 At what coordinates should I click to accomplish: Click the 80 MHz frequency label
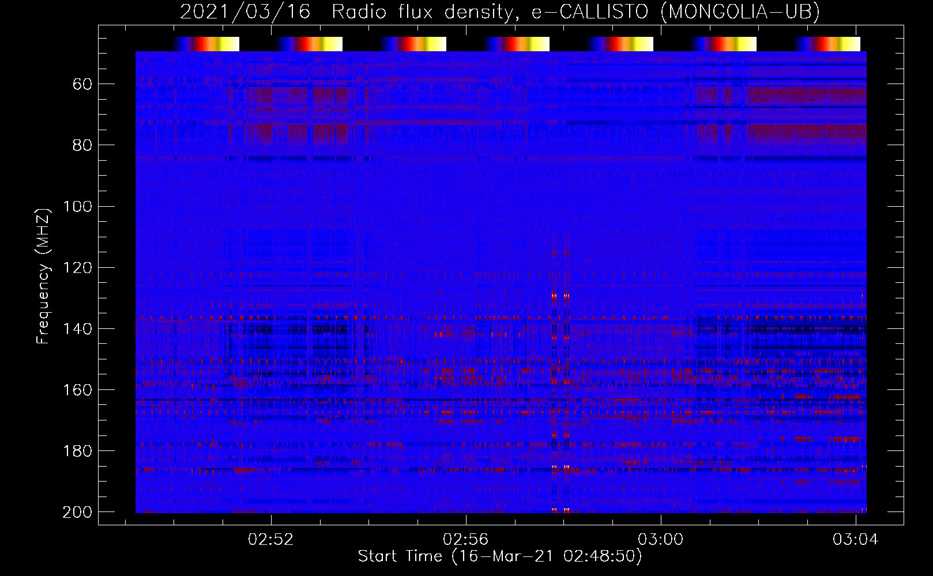[82, 146]
